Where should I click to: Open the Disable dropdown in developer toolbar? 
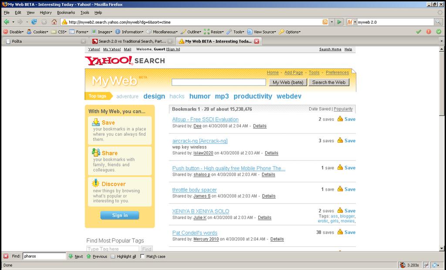pos(14,32)
